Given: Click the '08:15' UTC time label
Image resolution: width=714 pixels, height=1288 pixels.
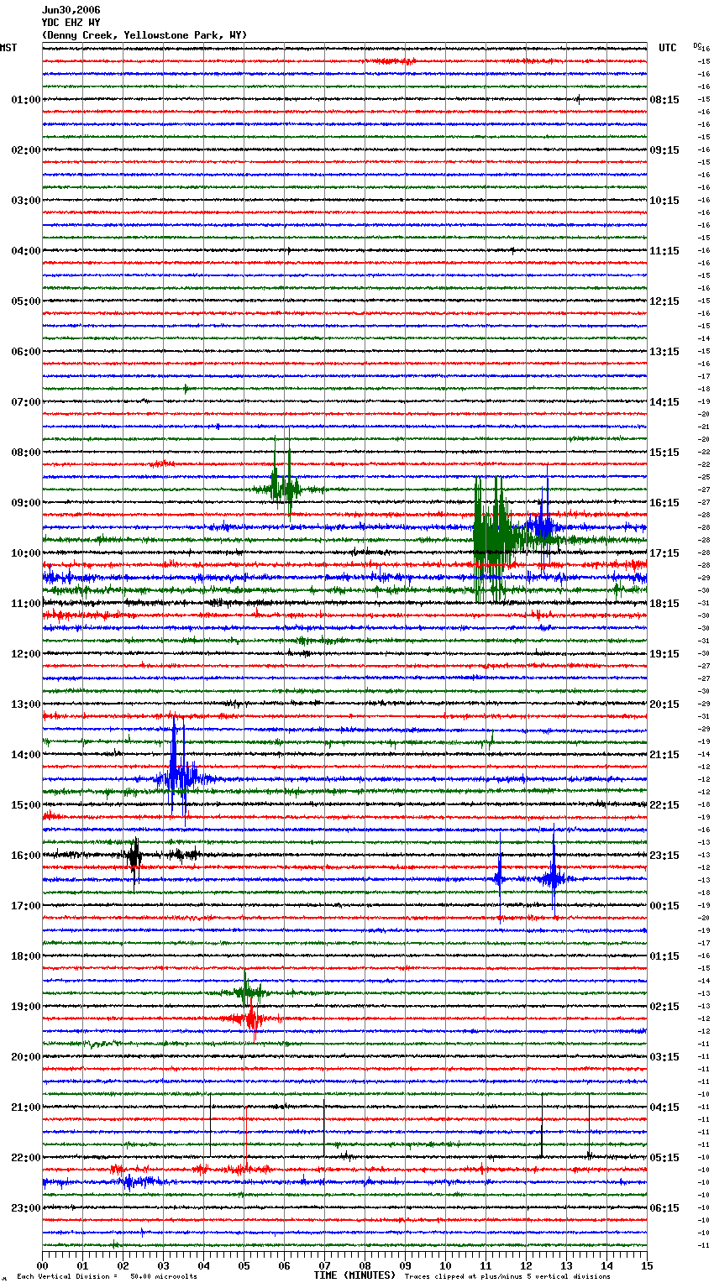Looking at the screenshot, I should (x=664, y=100).
